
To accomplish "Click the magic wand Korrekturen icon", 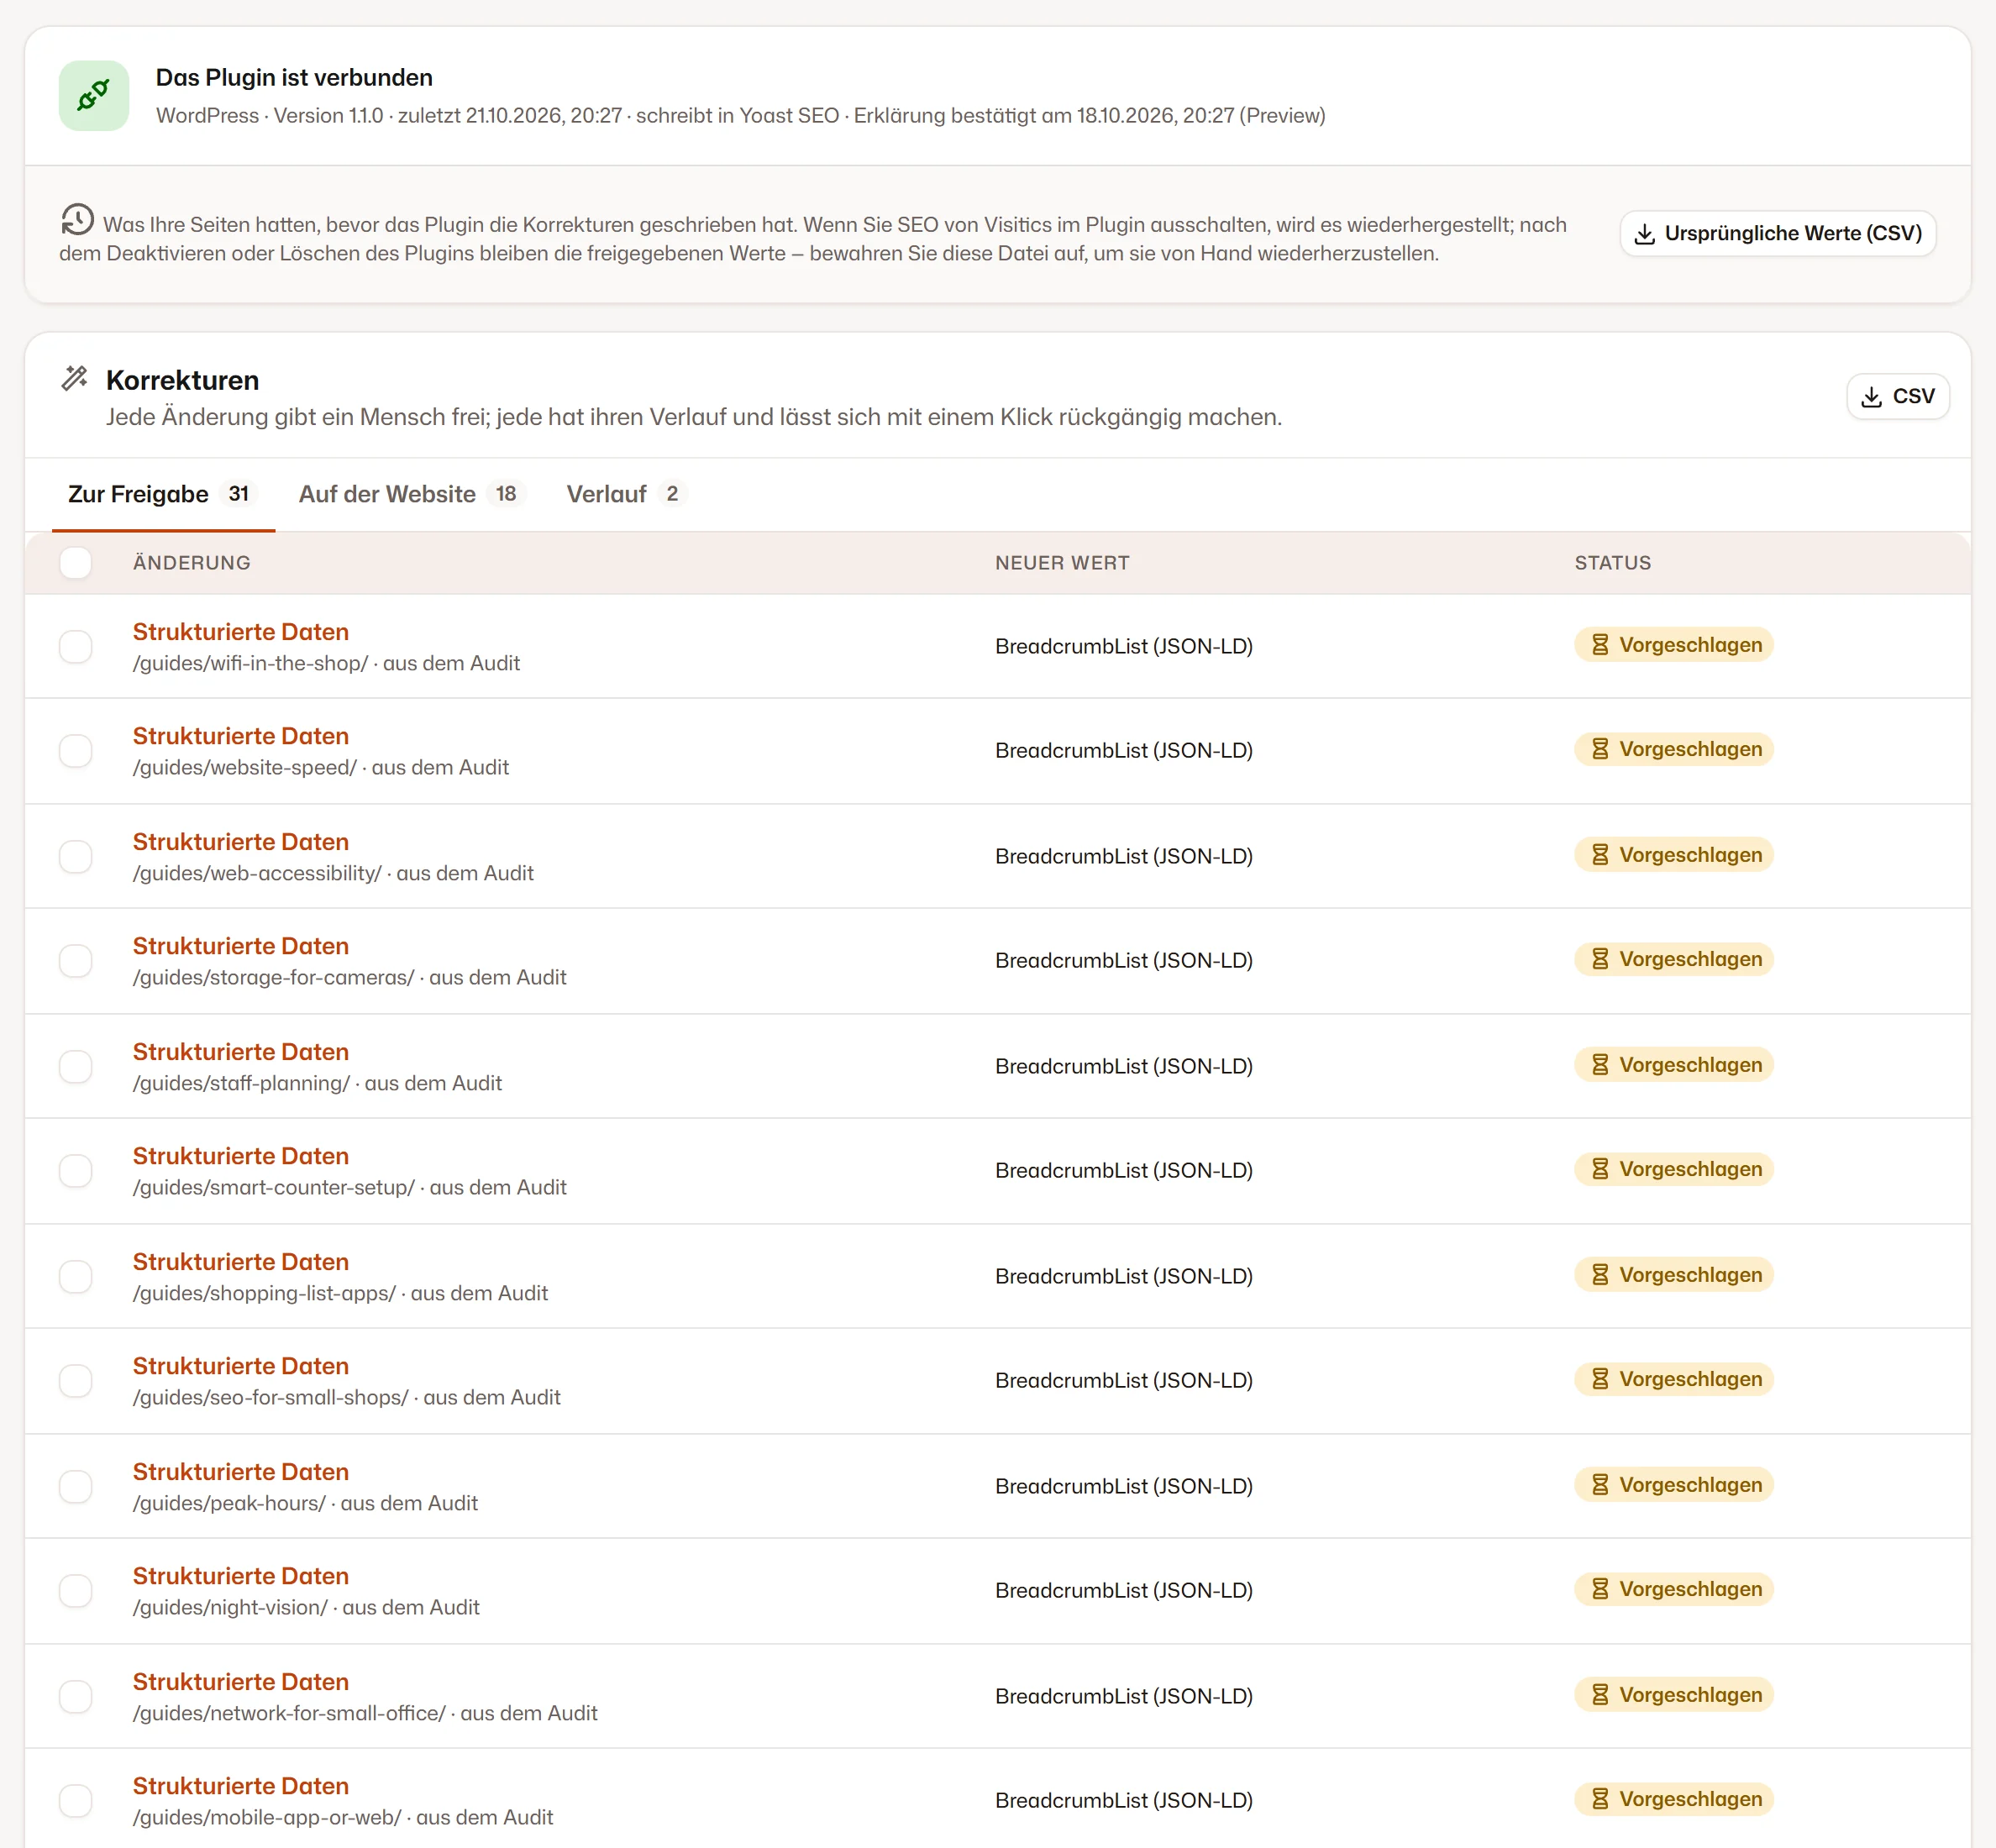I will pyautogui.click(x=75, y=378).
